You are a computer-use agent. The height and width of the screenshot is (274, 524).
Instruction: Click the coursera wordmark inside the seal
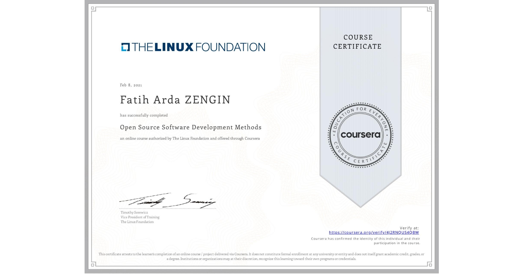coord(360,135)
